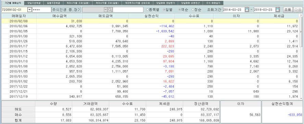
Task: Click the 수수료 table column header
Action: pos(194,16)
